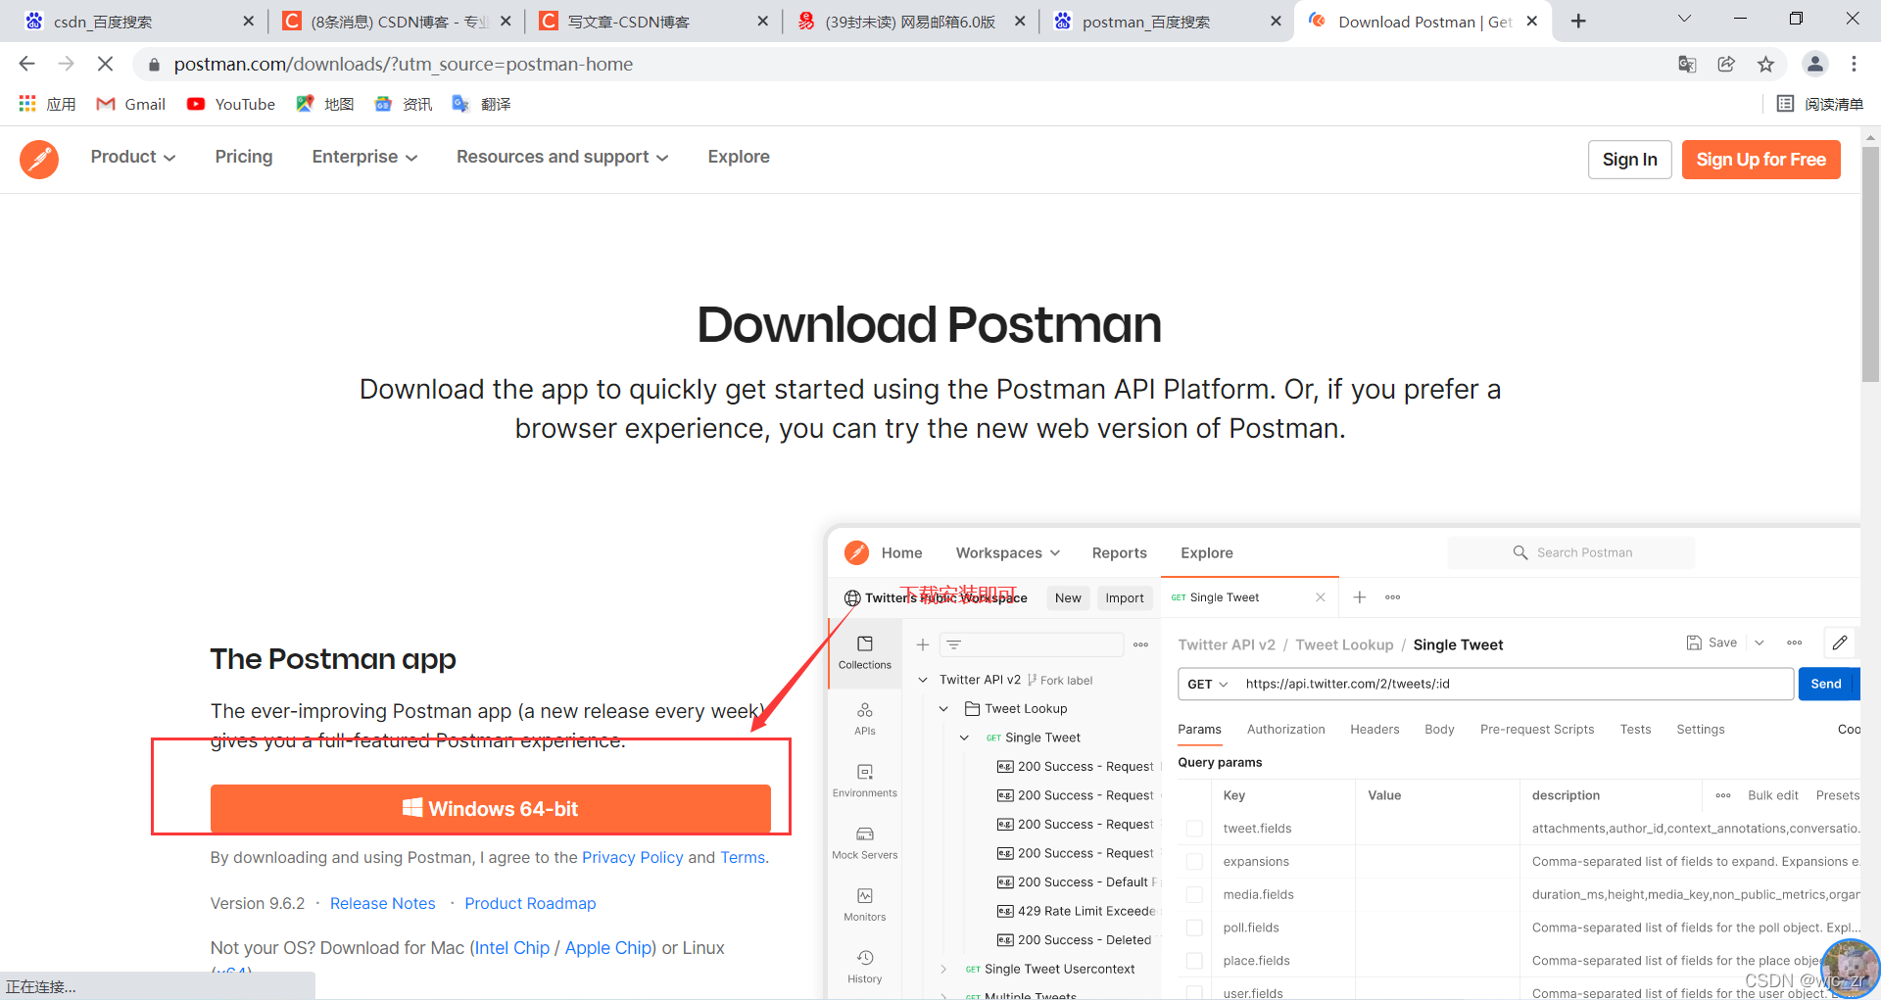Open the GET method dropdown
1881x1000 pixels.
1207,684
